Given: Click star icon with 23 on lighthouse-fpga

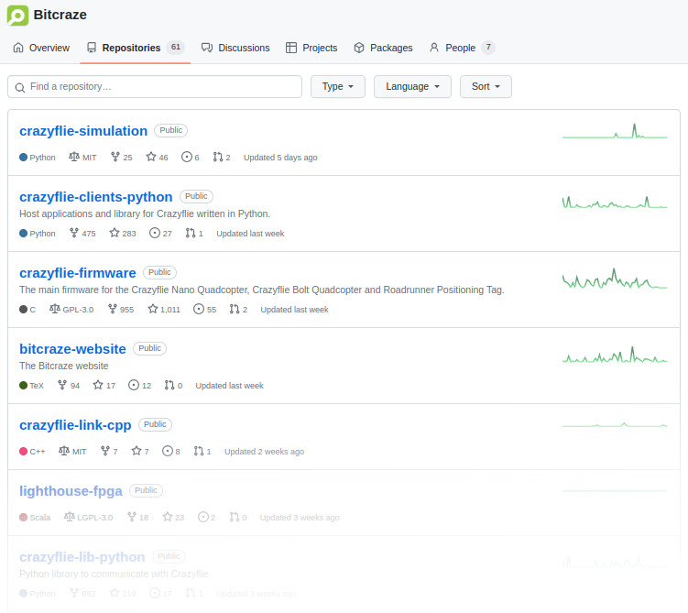Looking at the screenshot, I should point(168,517).
